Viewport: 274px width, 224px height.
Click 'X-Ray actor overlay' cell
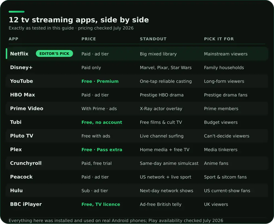(x=161, y=109)
